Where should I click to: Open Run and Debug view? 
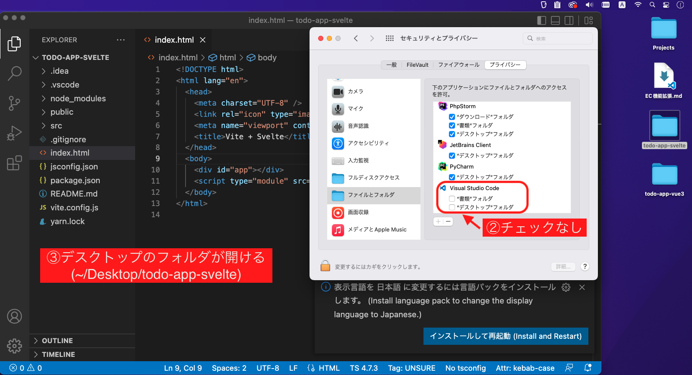(x=14, y=133)
